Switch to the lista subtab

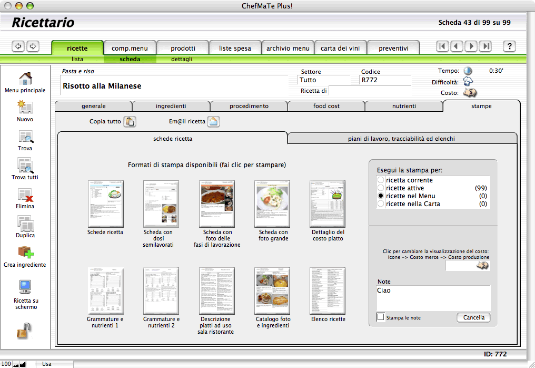[x=77, y=59]
